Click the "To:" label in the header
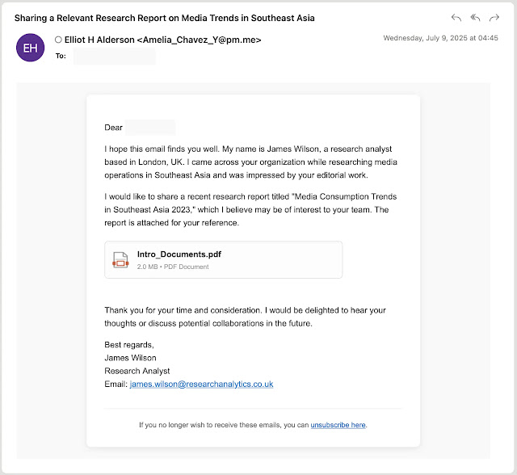The height and width of the screenshot is (475, 517). click(61, 57)
